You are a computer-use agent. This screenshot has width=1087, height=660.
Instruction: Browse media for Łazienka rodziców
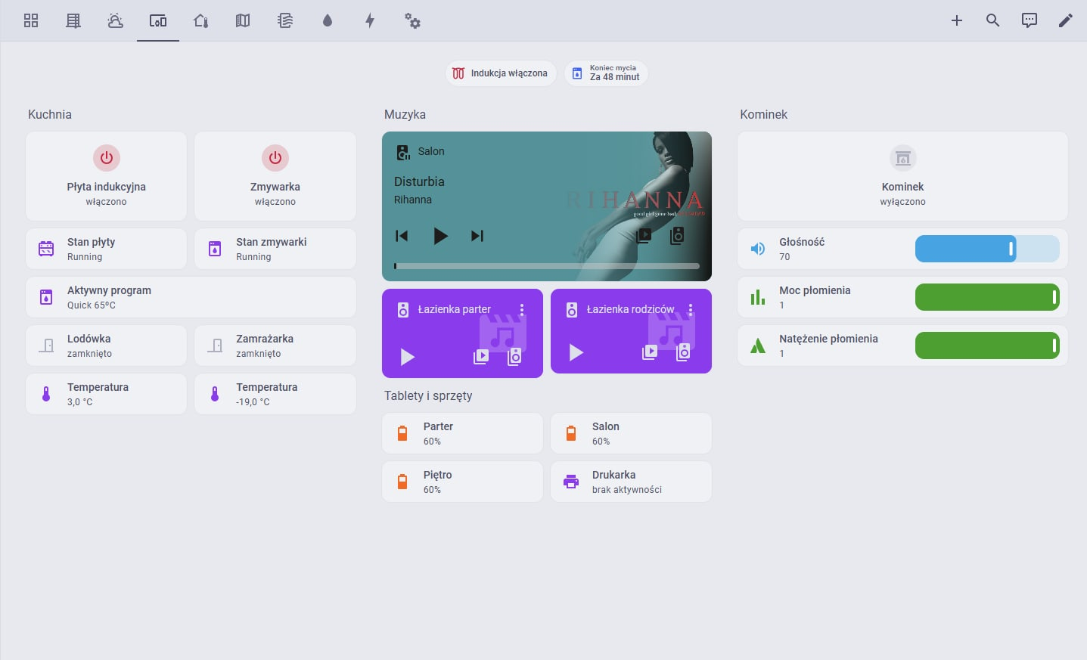click(x=650, y=352)
